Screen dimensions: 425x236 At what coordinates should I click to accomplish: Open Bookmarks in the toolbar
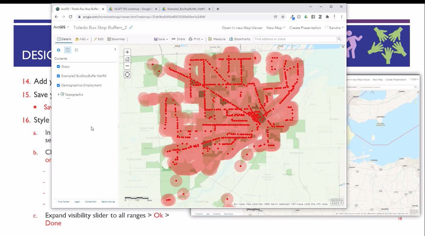[x=240, y=39]
